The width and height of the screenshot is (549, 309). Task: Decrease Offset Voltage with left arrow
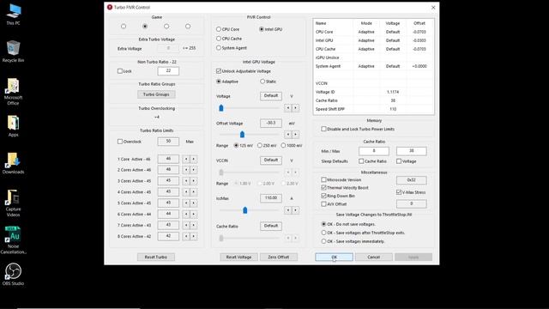288,134
